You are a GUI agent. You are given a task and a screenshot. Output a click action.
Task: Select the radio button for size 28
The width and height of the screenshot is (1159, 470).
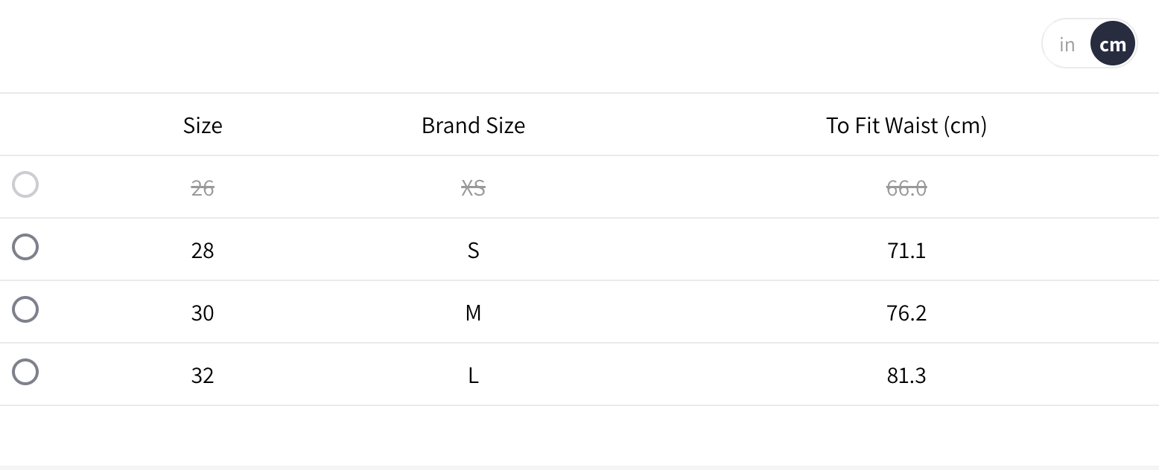pos(25,247)
